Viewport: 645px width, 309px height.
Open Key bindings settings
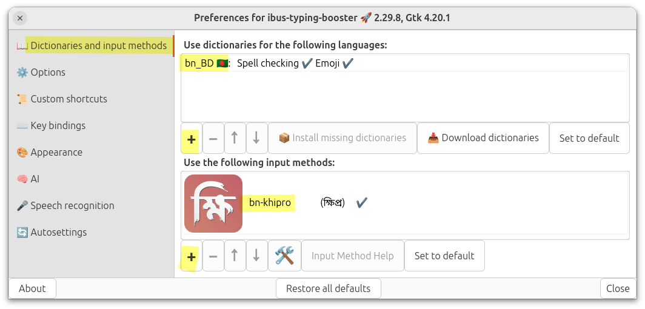coord(58,125)
